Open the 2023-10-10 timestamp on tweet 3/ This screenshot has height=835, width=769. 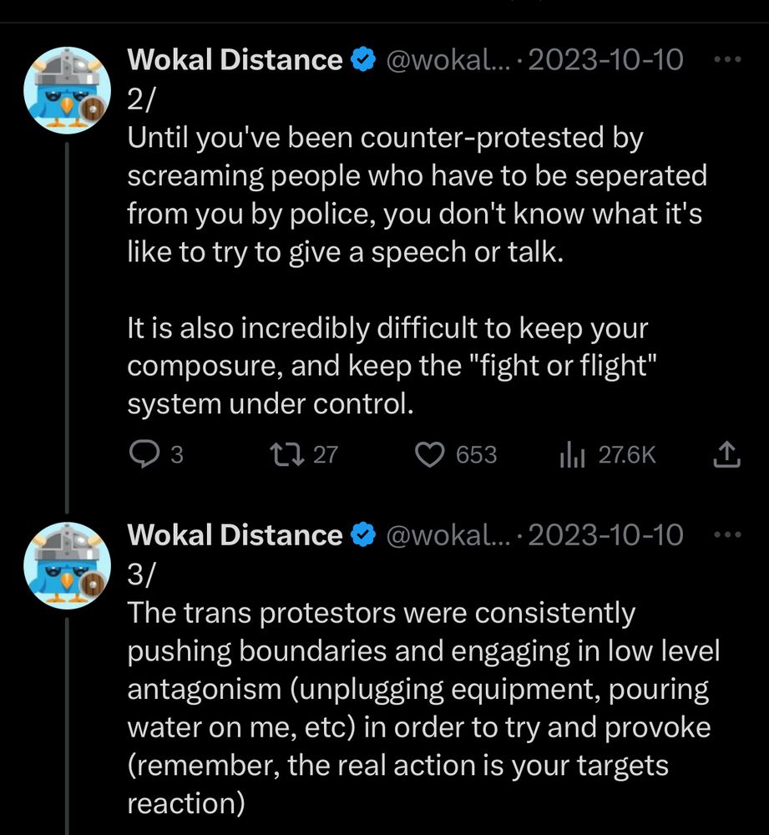coord(605,535)
